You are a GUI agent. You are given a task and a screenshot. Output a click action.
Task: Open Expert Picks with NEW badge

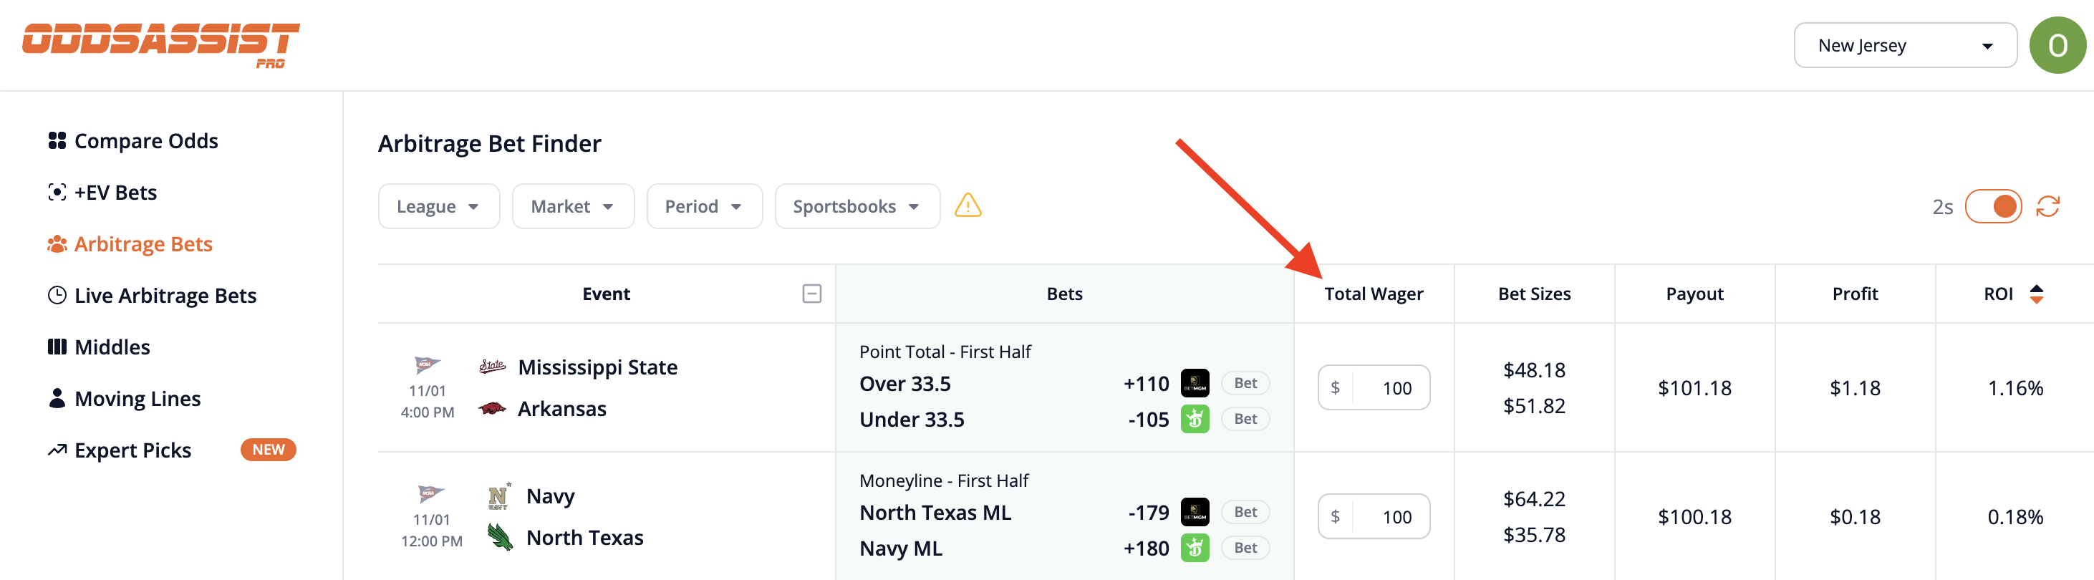click(132, 449)
